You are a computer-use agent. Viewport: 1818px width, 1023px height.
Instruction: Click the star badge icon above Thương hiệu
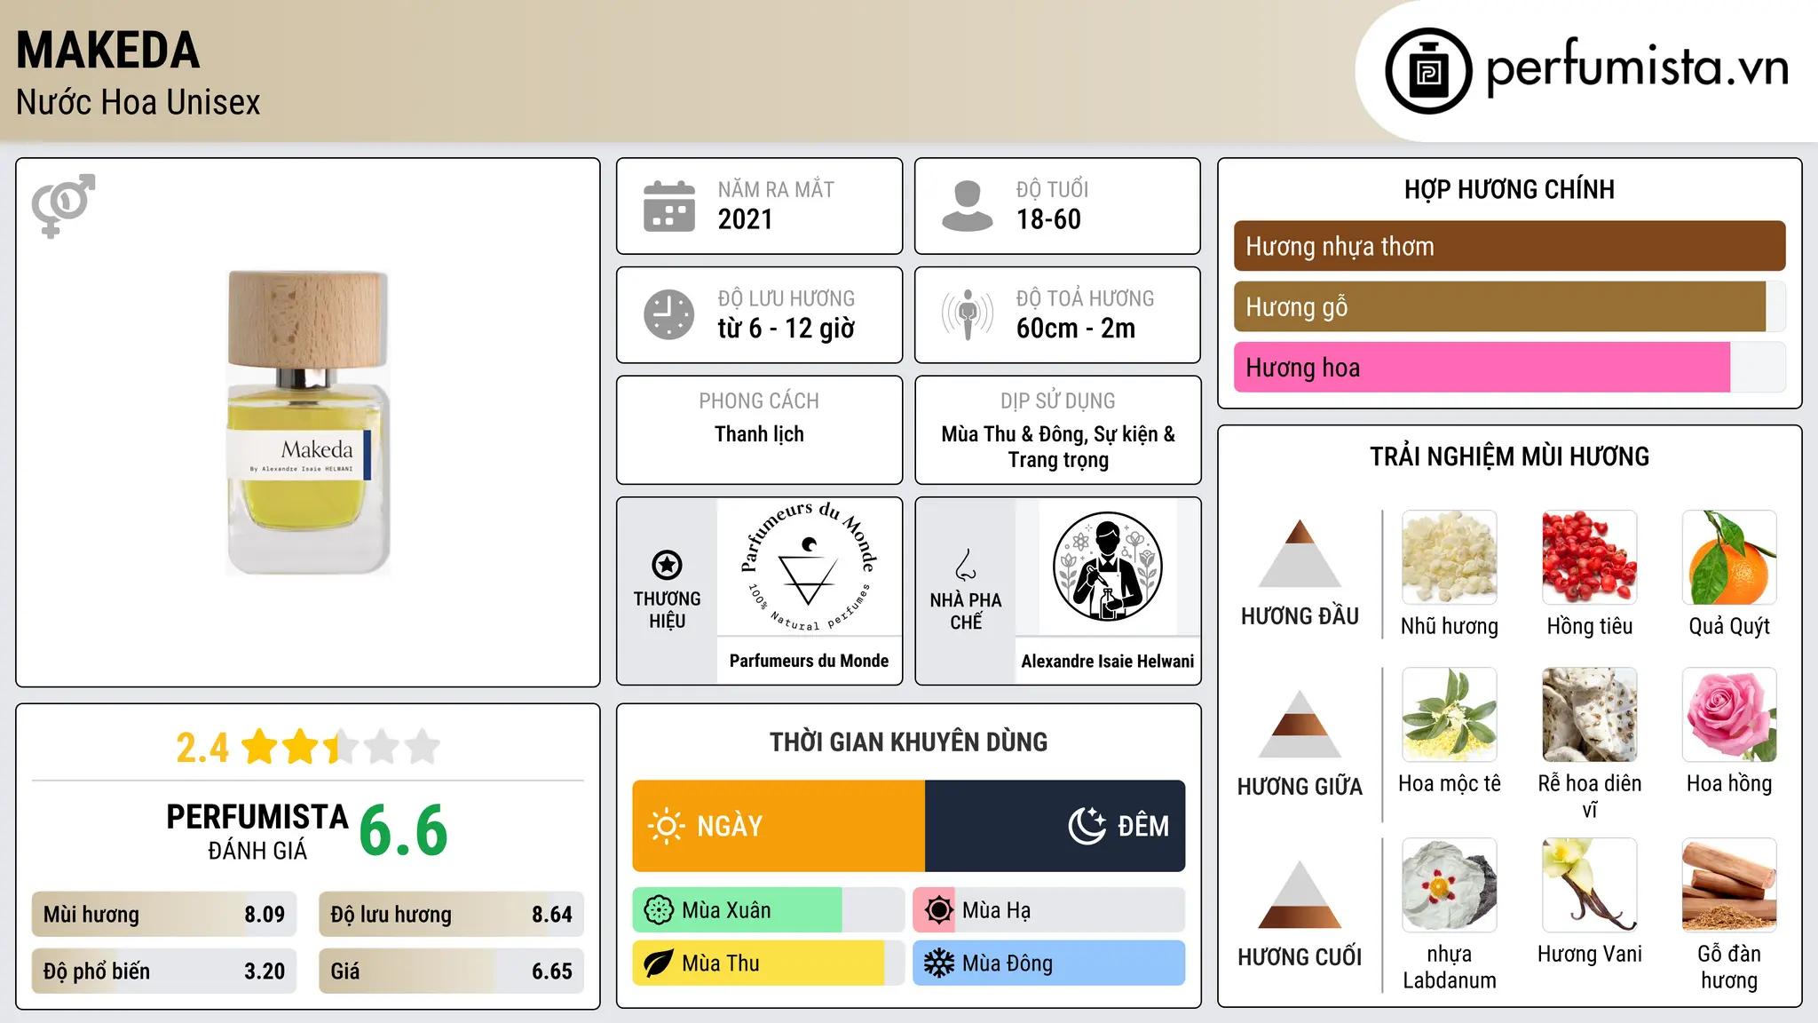click(667, 565)
